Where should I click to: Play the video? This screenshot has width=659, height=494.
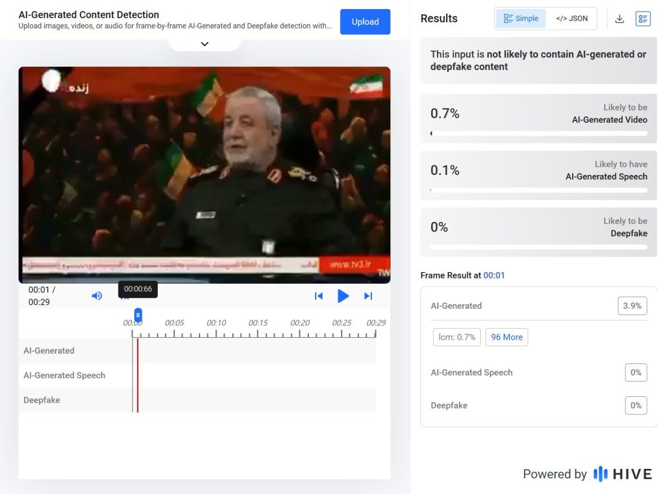[x=343, y=296]
